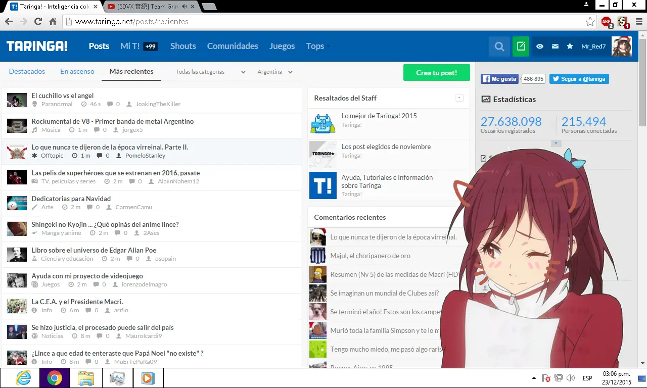Launch Internet Explorer from taskbar
The height and width of the screenshot is (388, 647).
[23, 378]
